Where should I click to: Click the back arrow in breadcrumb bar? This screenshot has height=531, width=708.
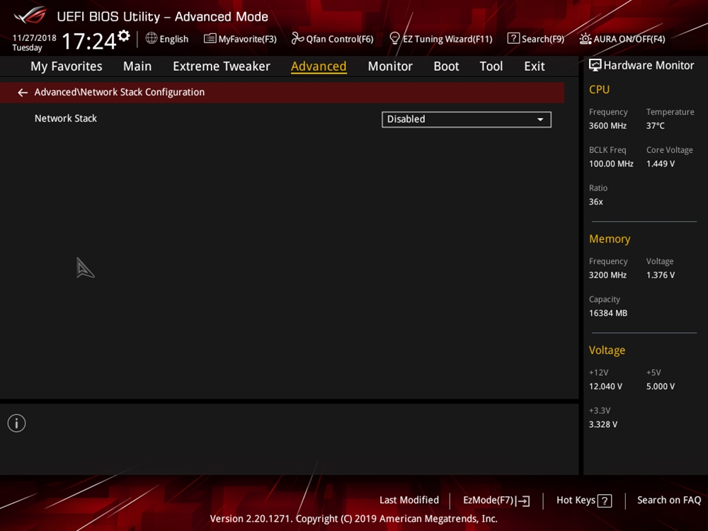23,93
